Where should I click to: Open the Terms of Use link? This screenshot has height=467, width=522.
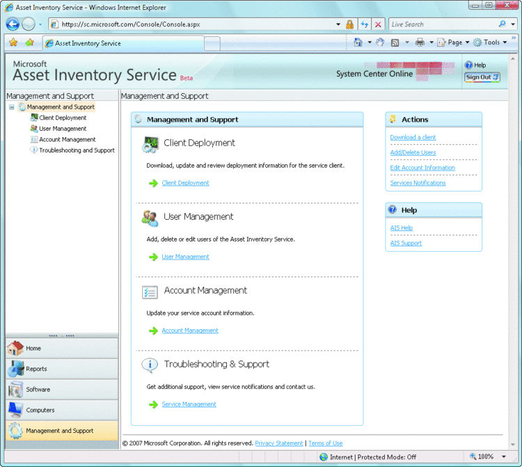[325, 443]
